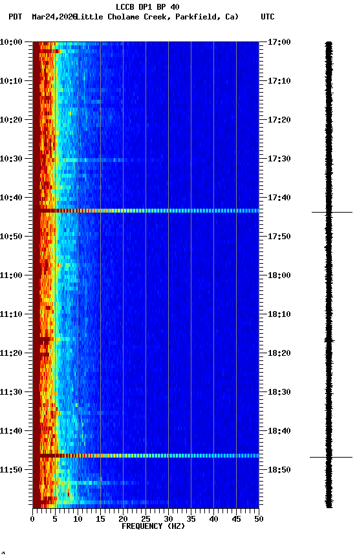
Task: Click the '17:40' UTC time label
Action: pyautogui.click(x=279, y=198)
